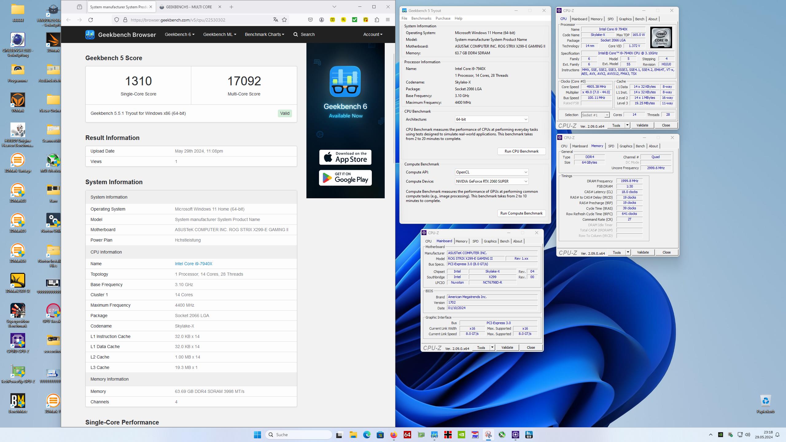Launch Microsoft Edge from the taskbar

[367, 435]
